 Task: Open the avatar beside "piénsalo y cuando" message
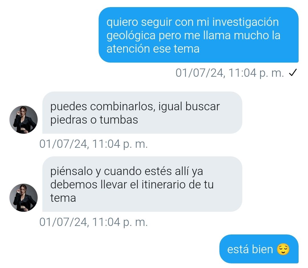pos(24,198)
